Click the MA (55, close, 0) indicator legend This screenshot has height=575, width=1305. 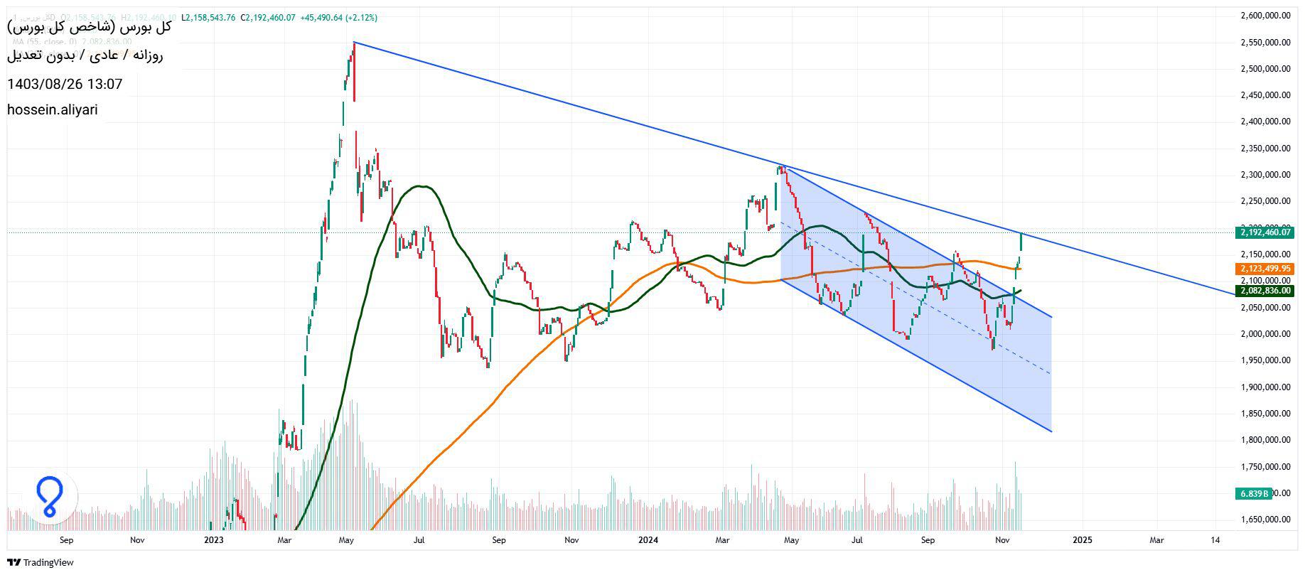pos(71,42)
